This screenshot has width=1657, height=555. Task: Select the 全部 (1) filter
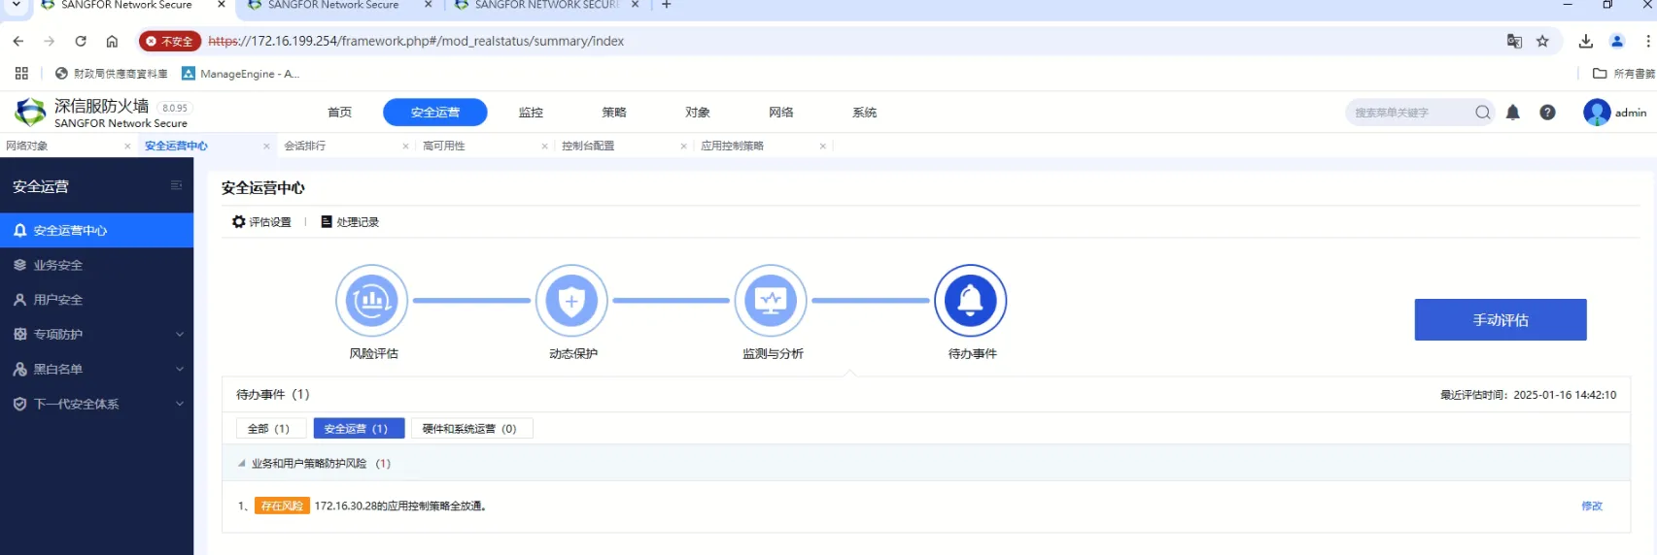tap(270, 429)
